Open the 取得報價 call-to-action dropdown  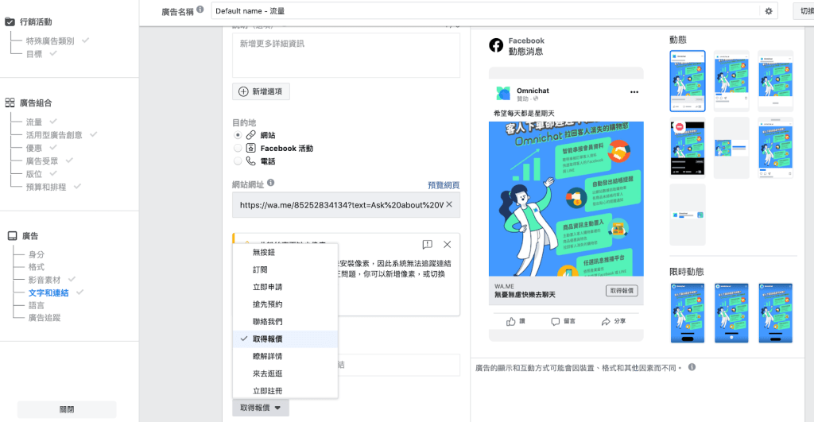(261, 408)
